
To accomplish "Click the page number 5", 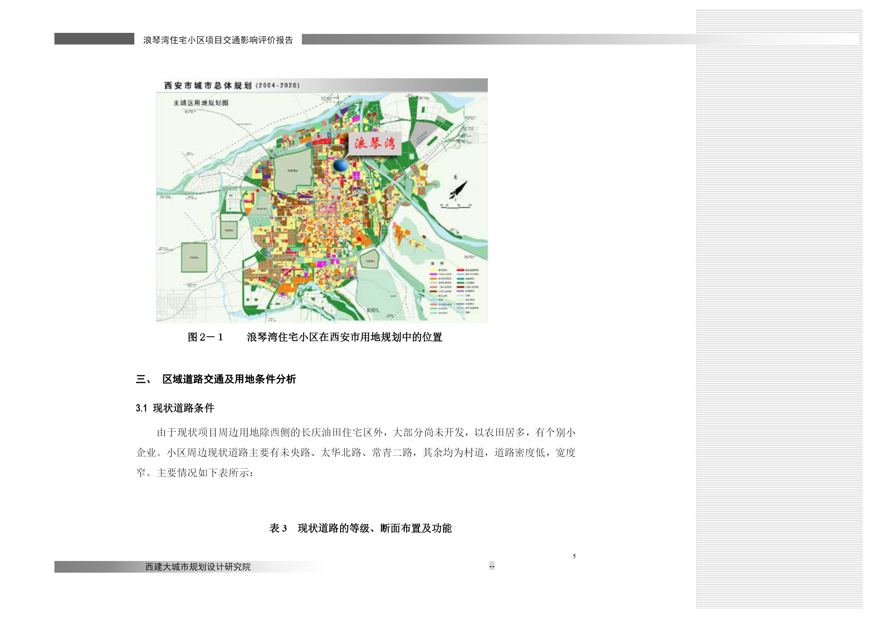I will [574, 557].
